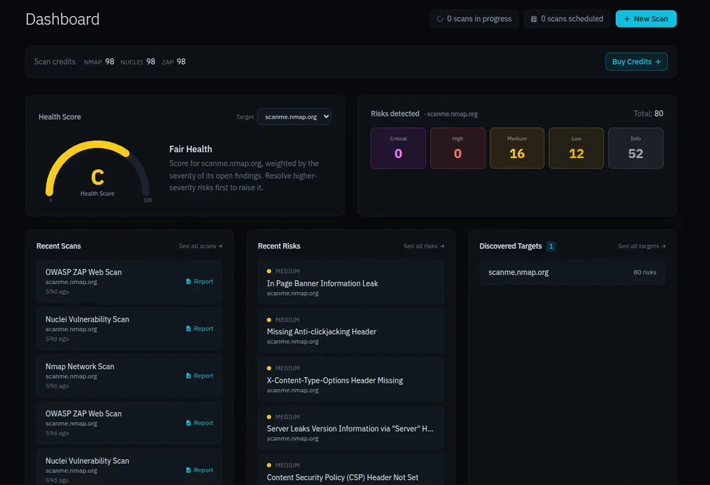Select the Medium risks card showing 16
710x485 pixels.
tap(516, 148)
